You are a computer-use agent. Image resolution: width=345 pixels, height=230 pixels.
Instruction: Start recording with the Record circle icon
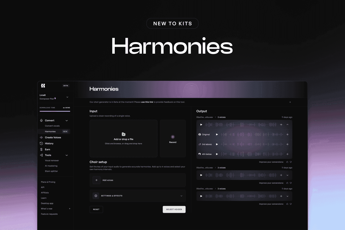click(x=173, y=137)
